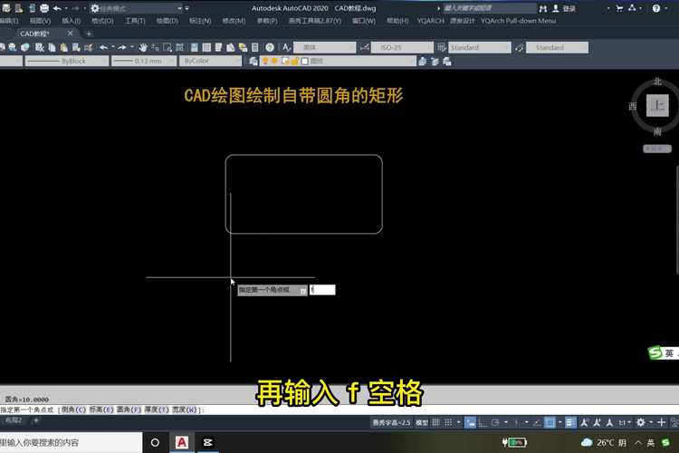Click the dynamic input field near cursor
The image size is (679, 453).
pos(322,290)
